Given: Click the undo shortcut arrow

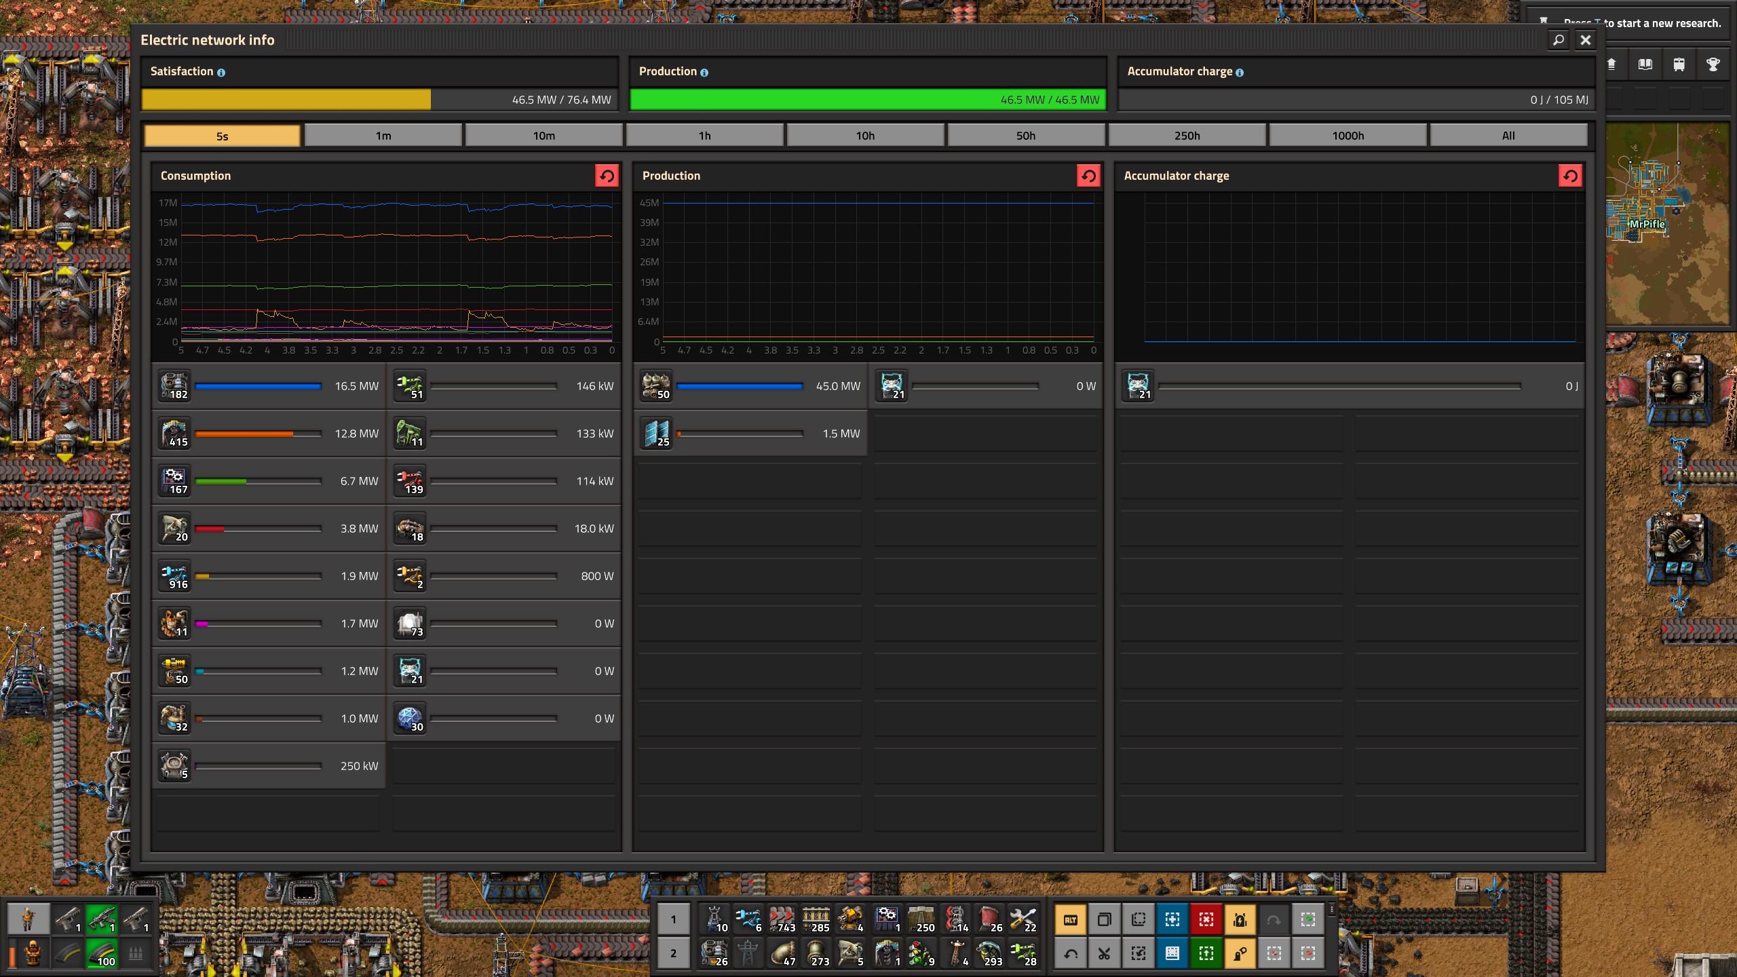Looking at the screenshot, I should point(1071,954).
